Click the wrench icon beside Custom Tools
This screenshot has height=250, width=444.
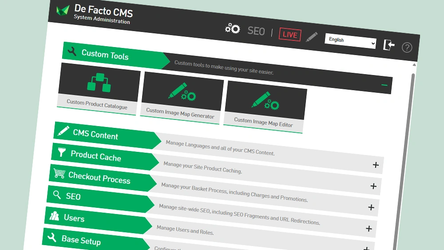point(72,51)
